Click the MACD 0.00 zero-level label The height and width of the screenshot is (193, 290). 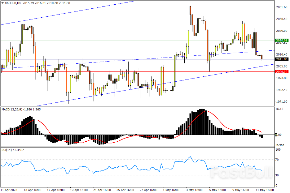279,135
